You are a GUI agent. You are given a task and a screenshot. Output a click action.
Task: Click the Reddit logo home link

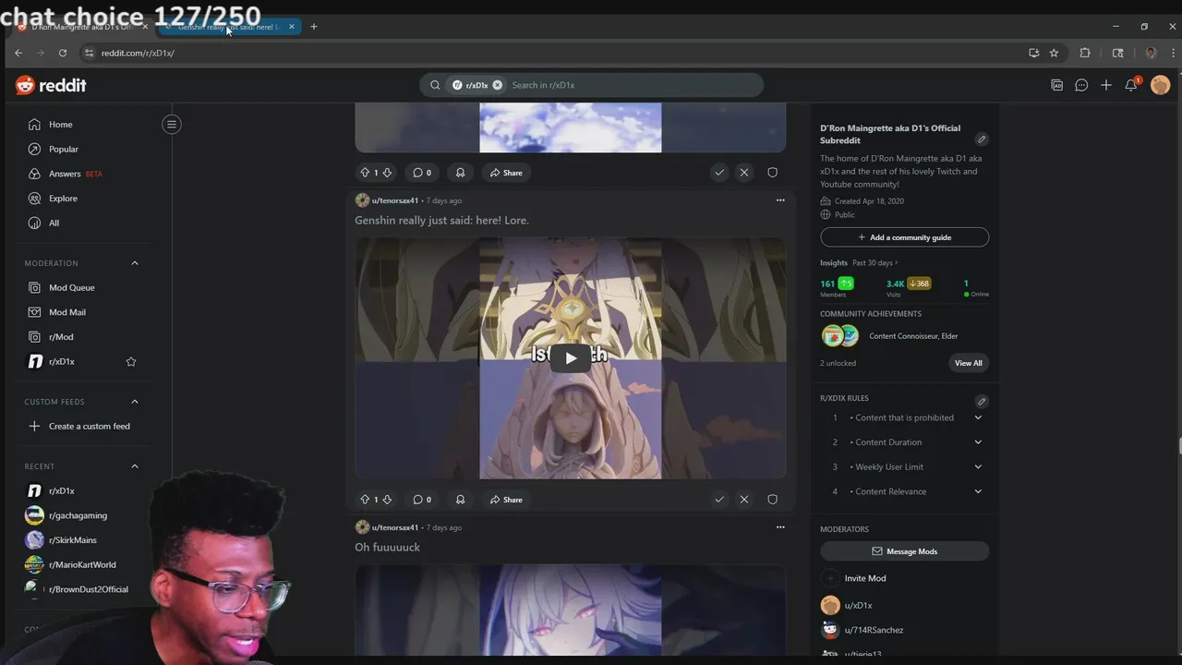pyautogui.click(x=51, y=85)
